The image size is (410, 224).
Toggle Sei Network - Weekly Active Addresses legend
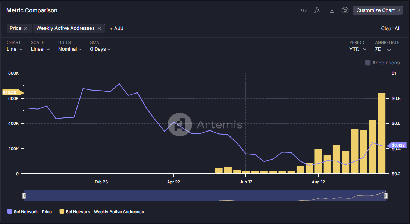102,212
